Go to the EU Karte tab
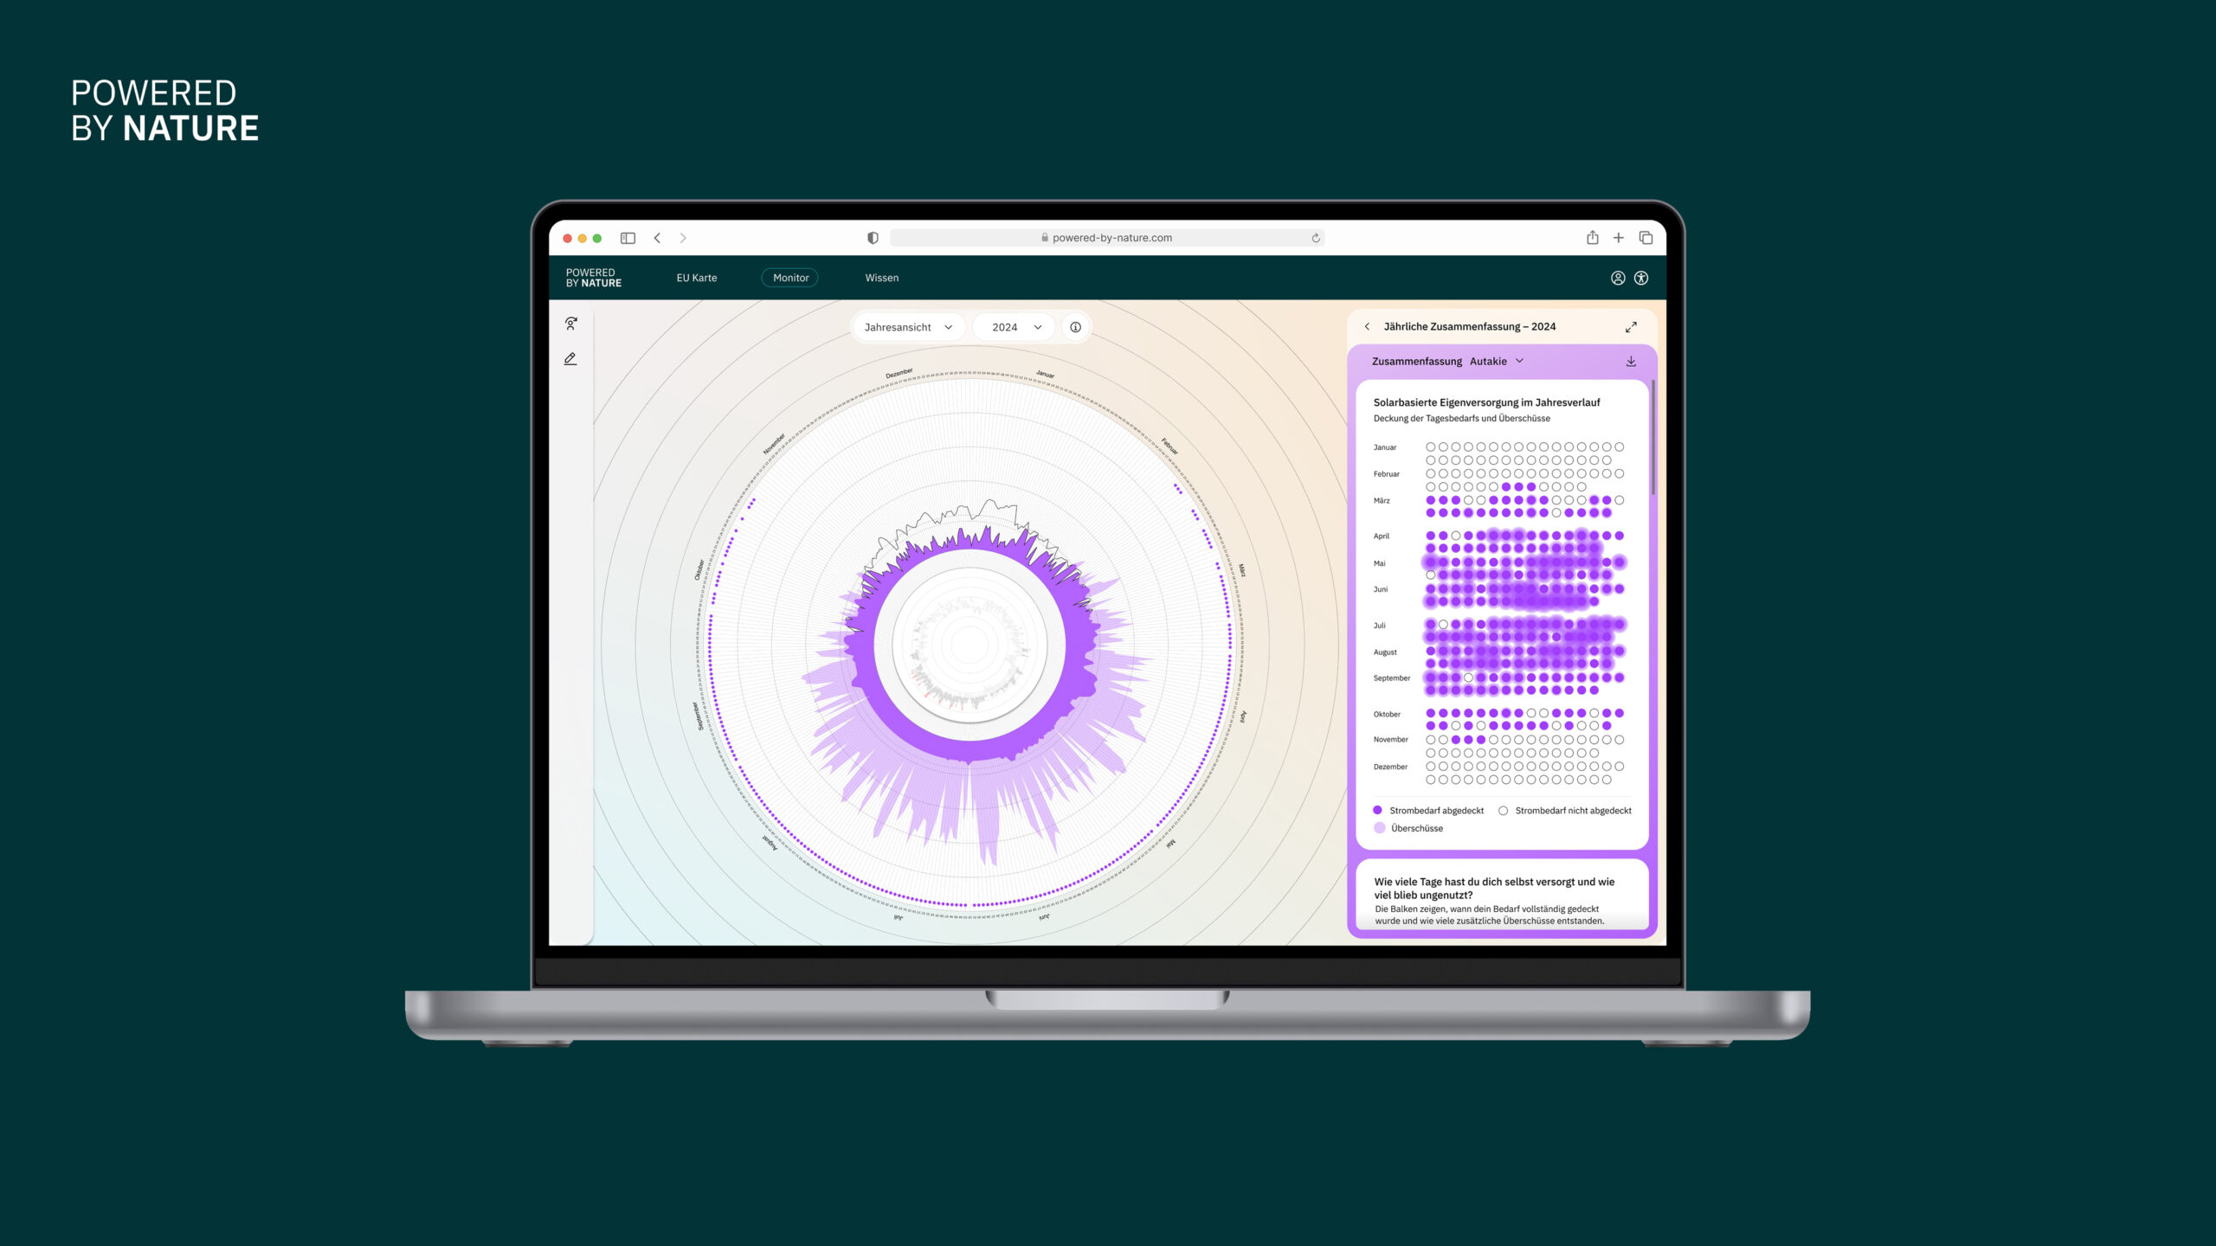Image resolution: width=2216 pixels, height=1246 pixels. (x=696, y=278)
